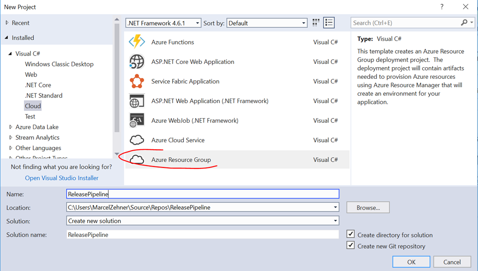The height and width of the screenshot is (271, 478).
Task: Switch to medium icons list view
Action: pyautogui.click(x=329, y=23)
